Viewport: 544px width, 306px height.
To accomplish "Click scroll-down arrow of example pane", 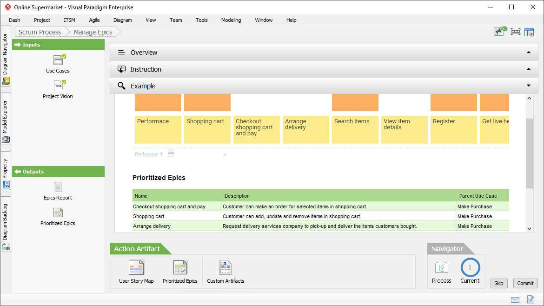I will click(x=529, y=229).
